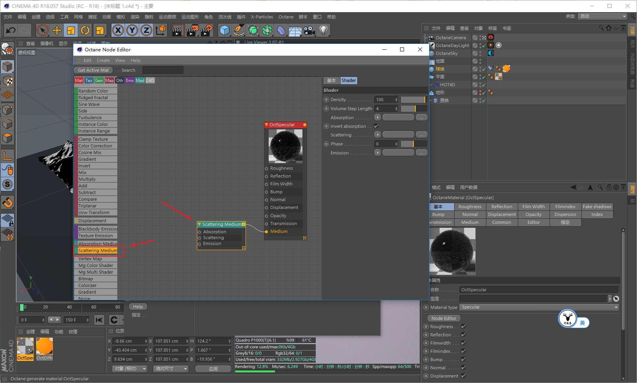
Task: Open 对象 (相对) coordinate dropdown
Action: (x=130, y=369)
